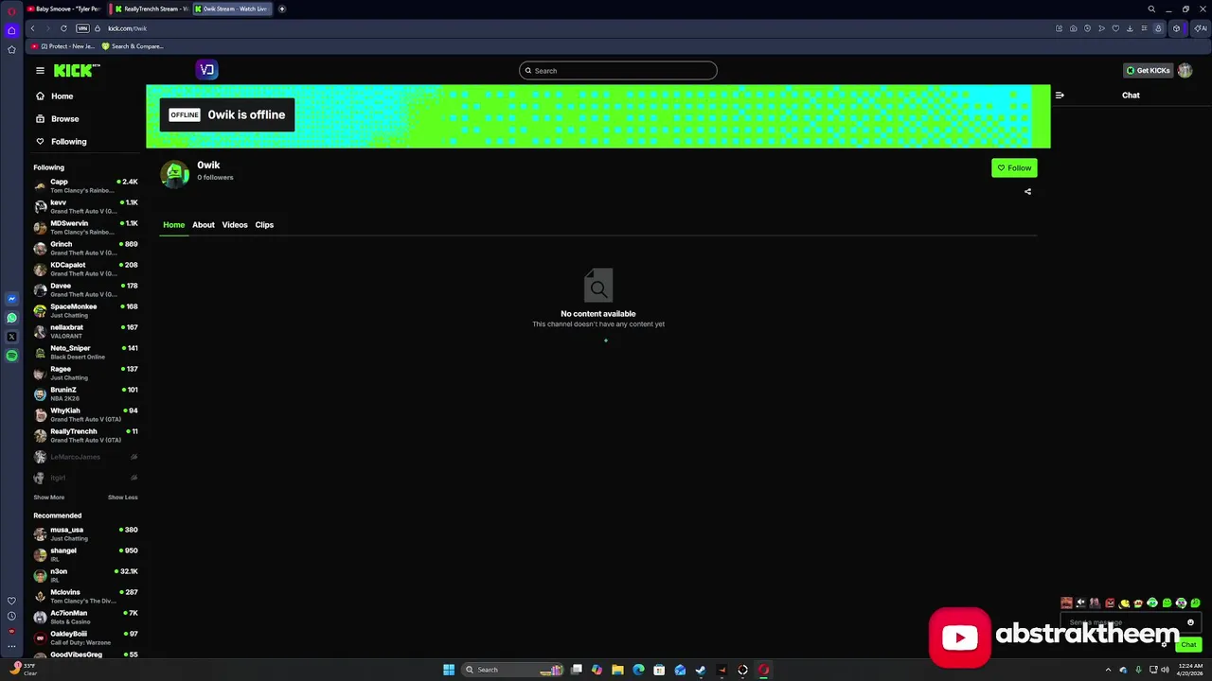The height and width of the screenshot is (681, 1212).
Task: Open Spotify in Opera sidebar
Action: pyautogui.click(x=11, y=356)
